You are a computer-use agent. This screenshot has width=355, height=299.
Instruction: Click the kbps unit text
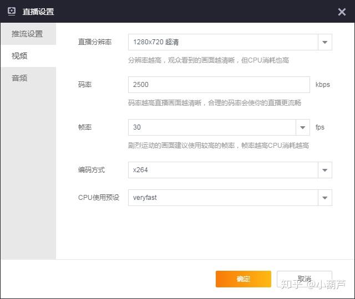323,85
